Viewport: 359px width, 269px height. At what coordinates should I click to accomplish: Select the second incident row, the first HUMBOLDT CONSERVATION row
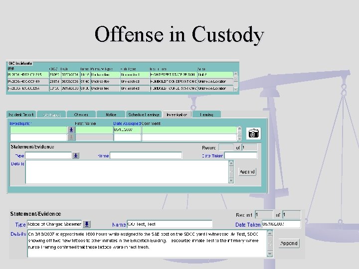pos(120,81)
